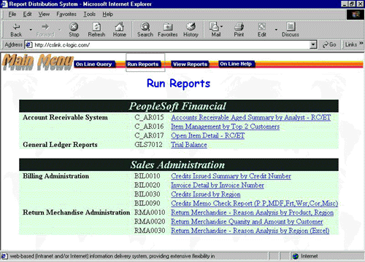The height and width of the screenshot is (262, 365).
Task: Open the Search pane
Action: click(x=145, y=30)
